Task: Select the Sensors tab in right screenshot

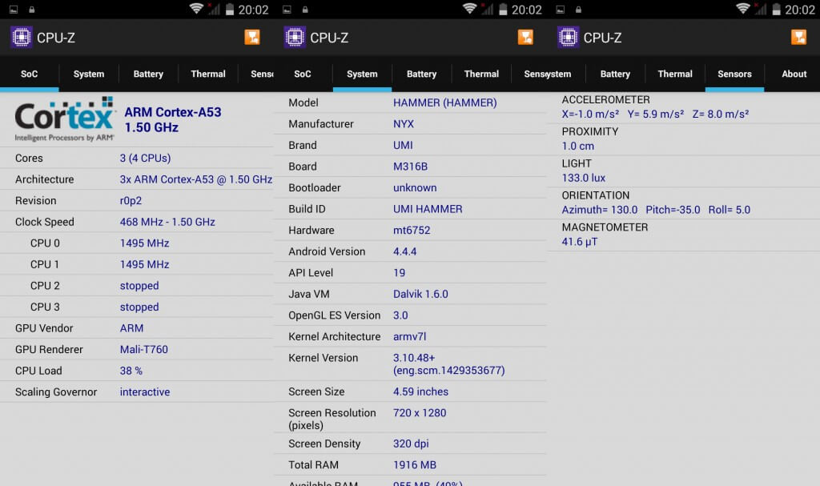Action: point(734,74)
